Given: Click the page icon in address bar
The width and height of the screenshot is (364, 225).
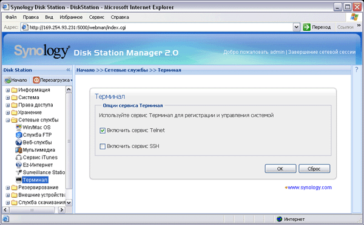Looking at the screenshot, I should pyautogui.click(x=24, y=27).
